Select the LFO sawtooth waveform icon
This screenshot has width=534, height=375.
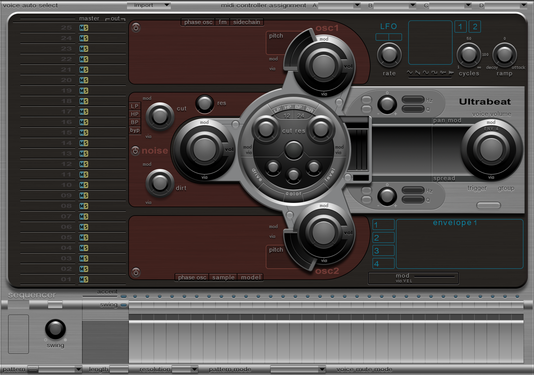[x=418, y=73]
